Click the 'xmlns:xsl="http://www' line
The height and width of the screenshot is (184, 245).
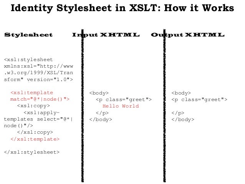38,66
